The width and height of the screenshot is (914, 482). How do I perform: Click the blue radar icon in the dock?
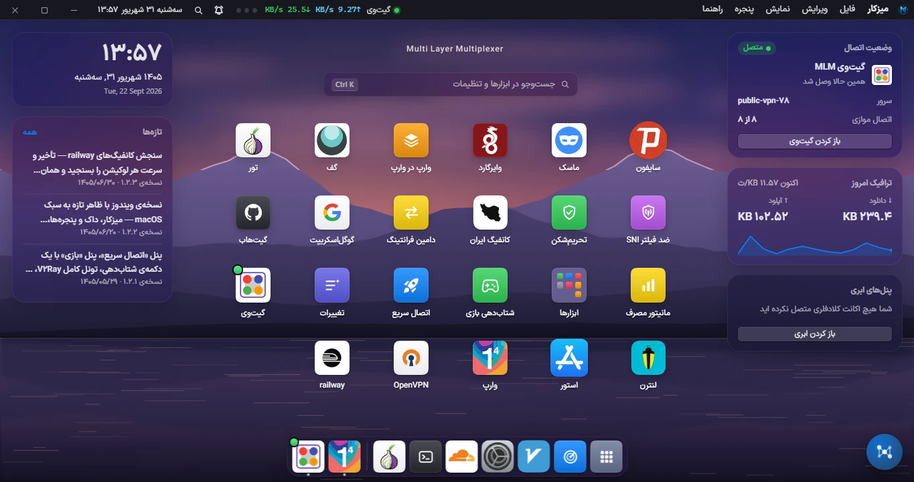pos(570,457)
